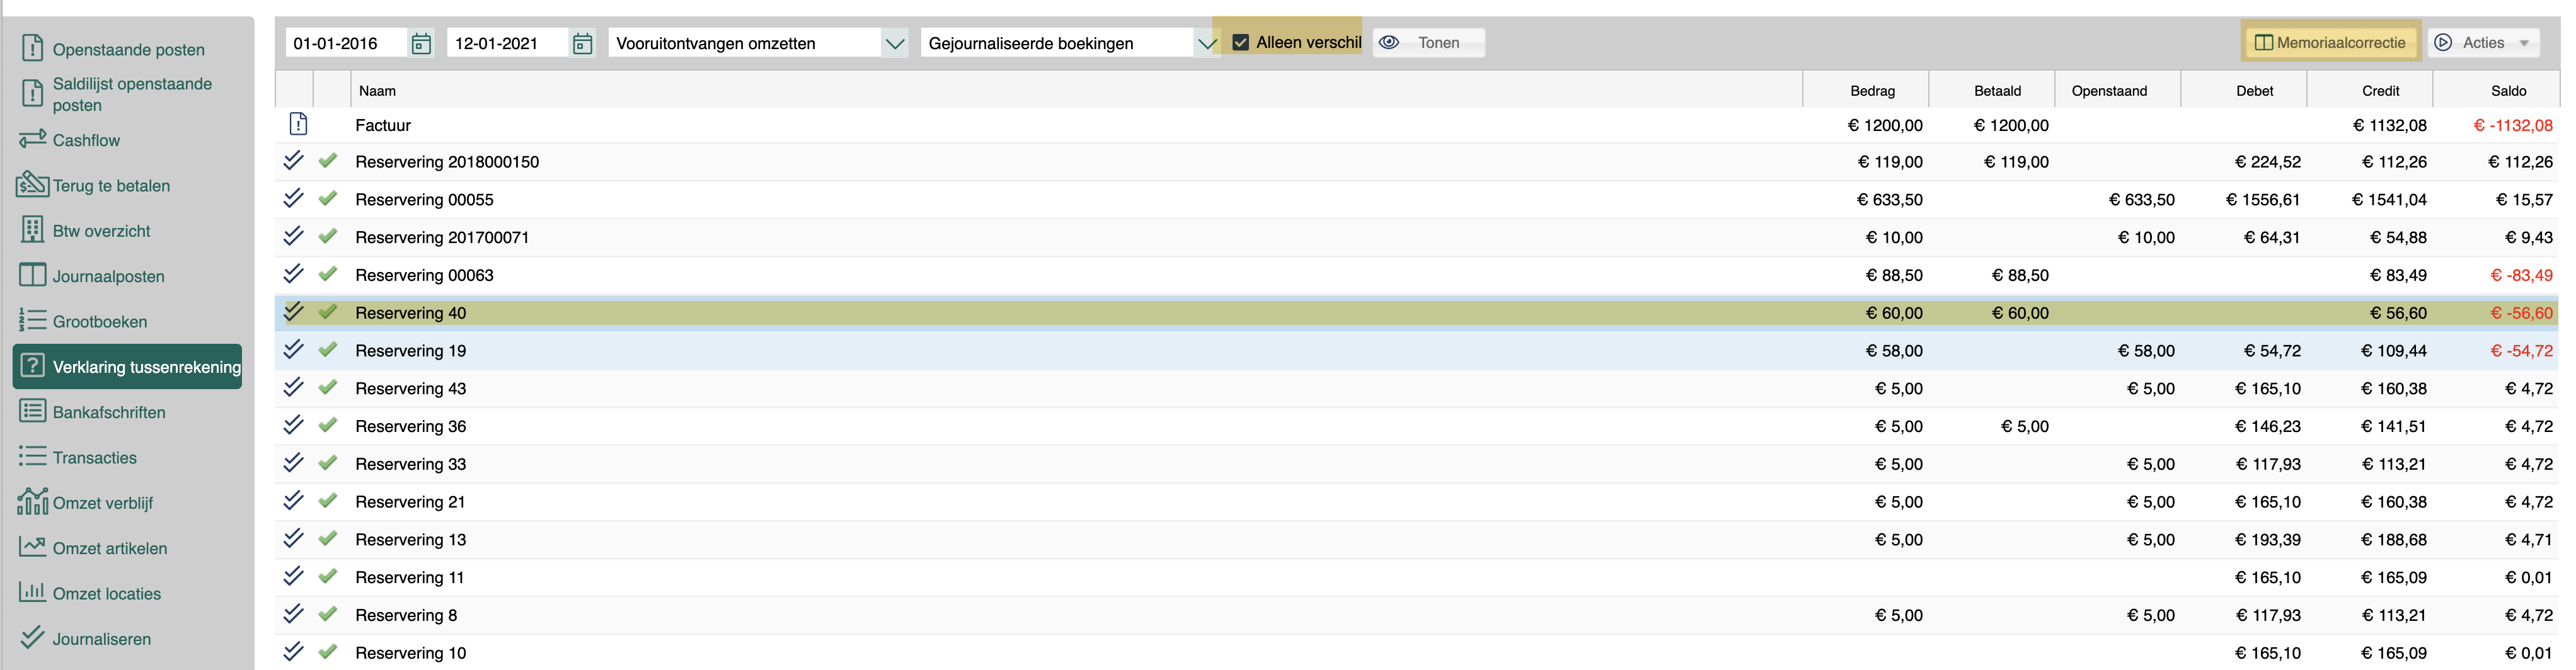Screen dimensions: 2576x670
Task: Click the Memoriaalcorrectie button
Action: (x=2330, y=42)
